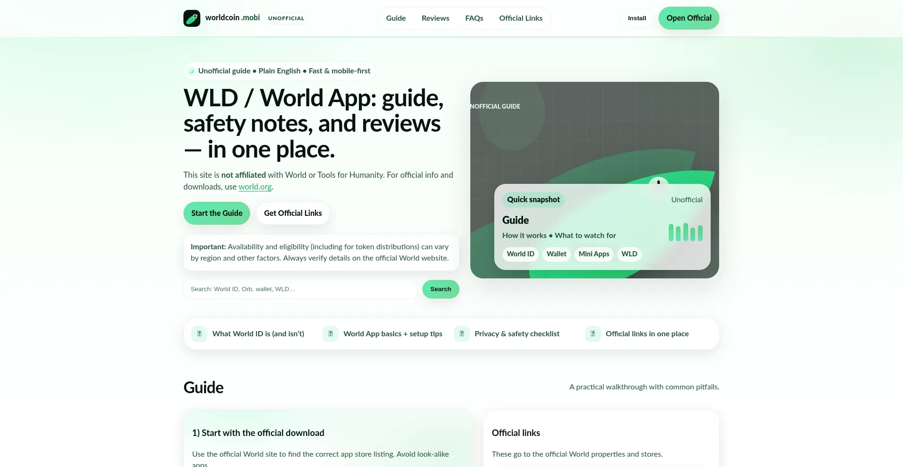Click the icon beside Official links in one place
Screen dimensions: 903x467
tap(593, 334)
